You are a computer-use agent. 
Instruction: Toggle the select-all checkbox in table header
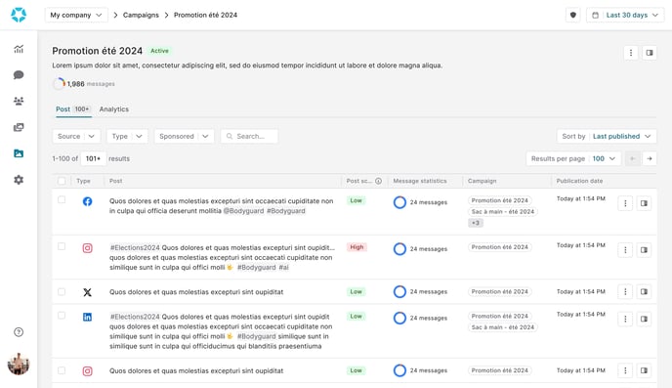click(62, 181)
